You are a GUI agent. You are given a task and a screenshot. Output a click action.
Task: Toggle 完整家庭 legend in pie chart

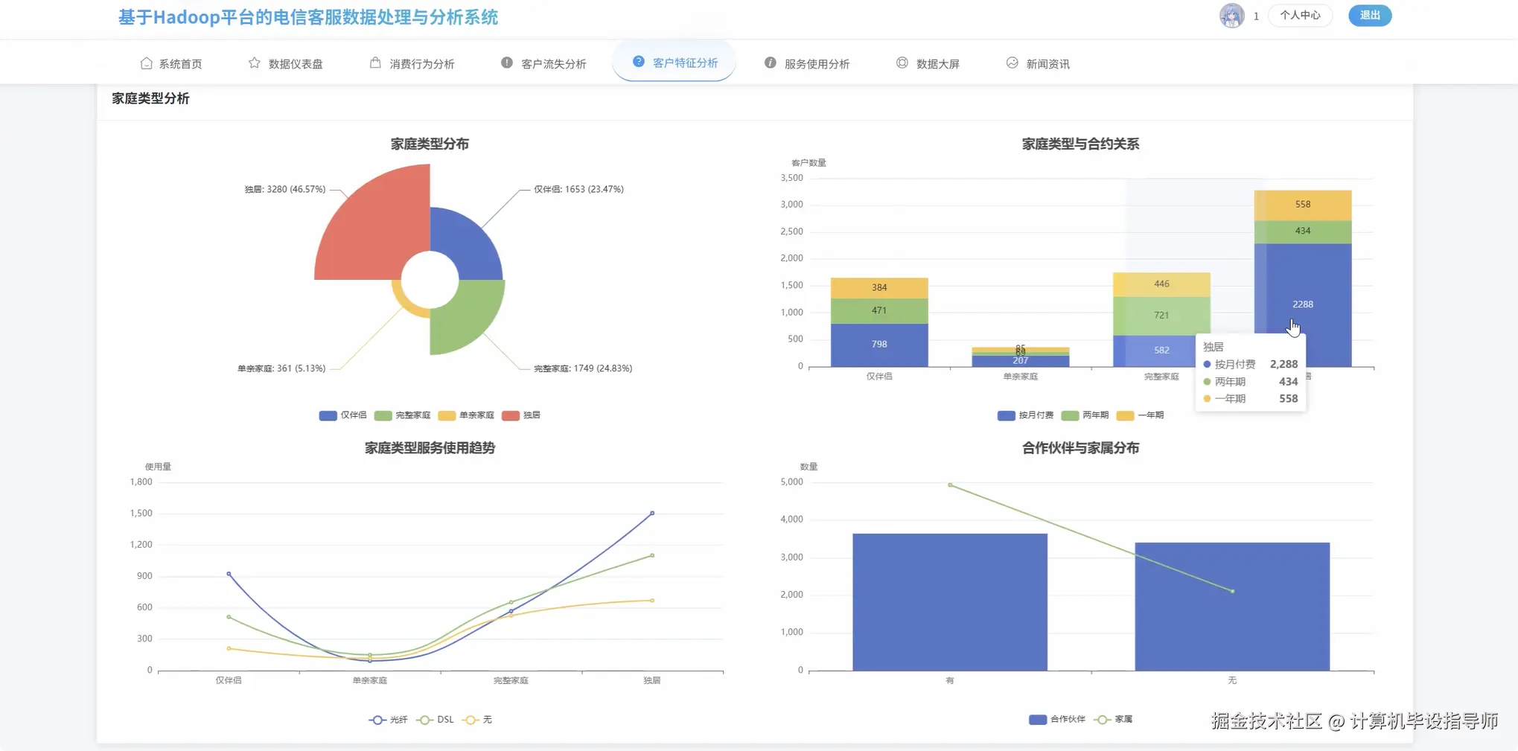403,415
